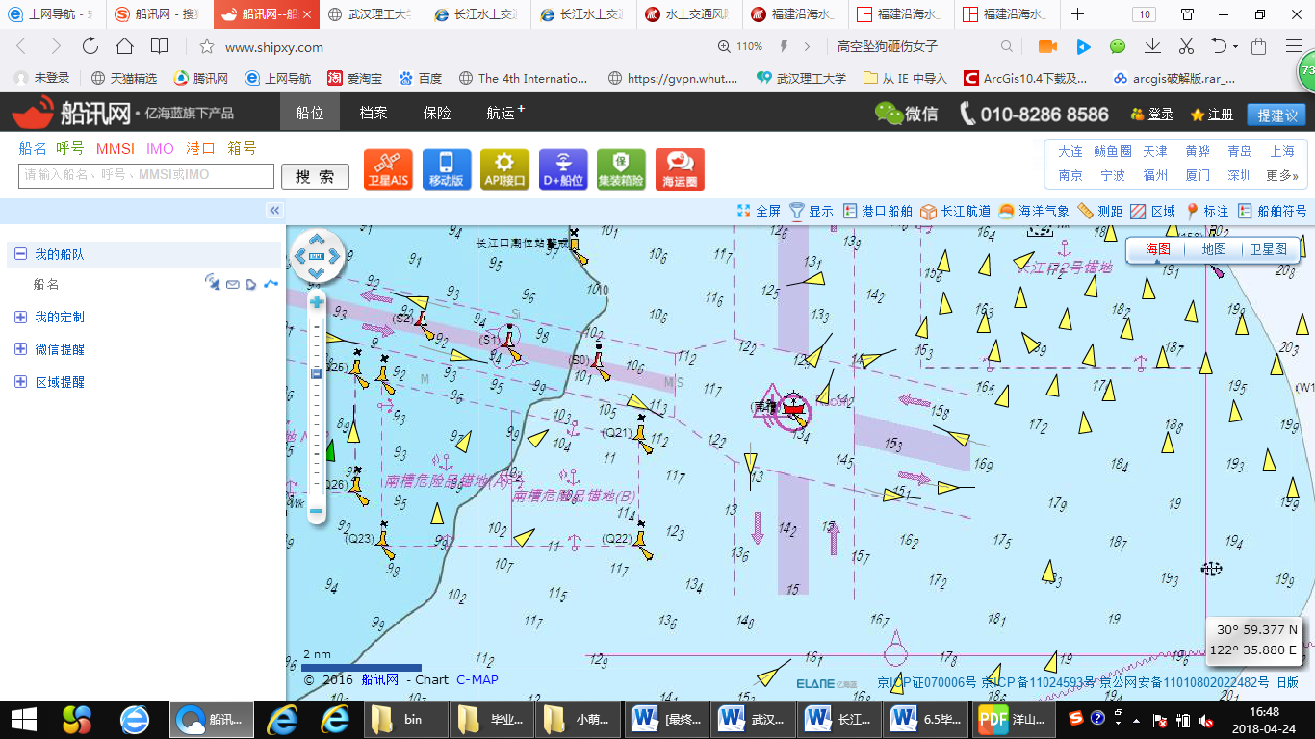Click the envelope icon in 船名 row
Viewport: 1315px width, 739px height.
point(233,284)
